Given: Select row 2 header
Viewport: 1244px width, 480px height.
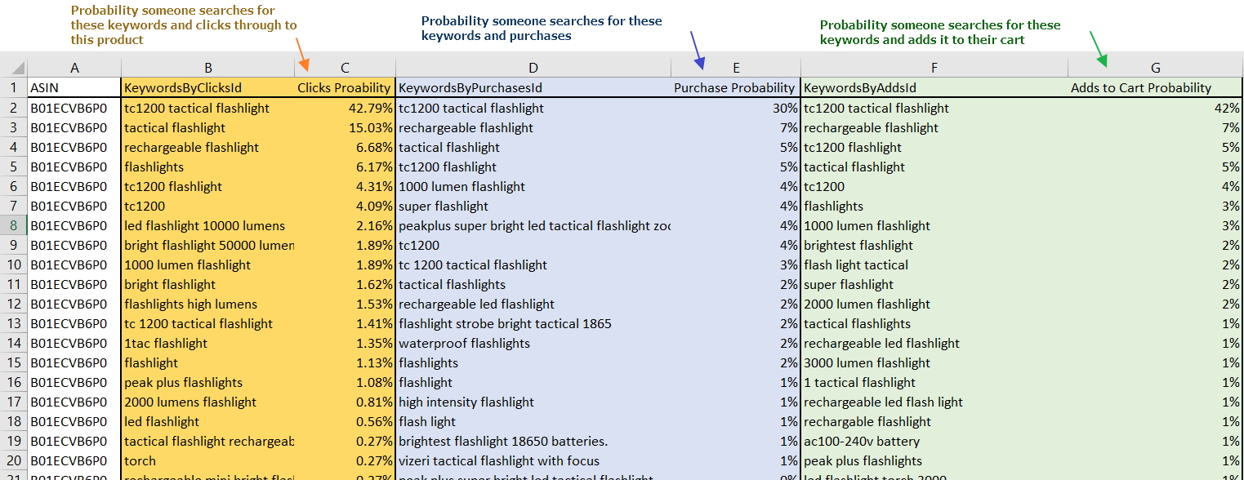Looking at the screenshot, I should 15,108.
